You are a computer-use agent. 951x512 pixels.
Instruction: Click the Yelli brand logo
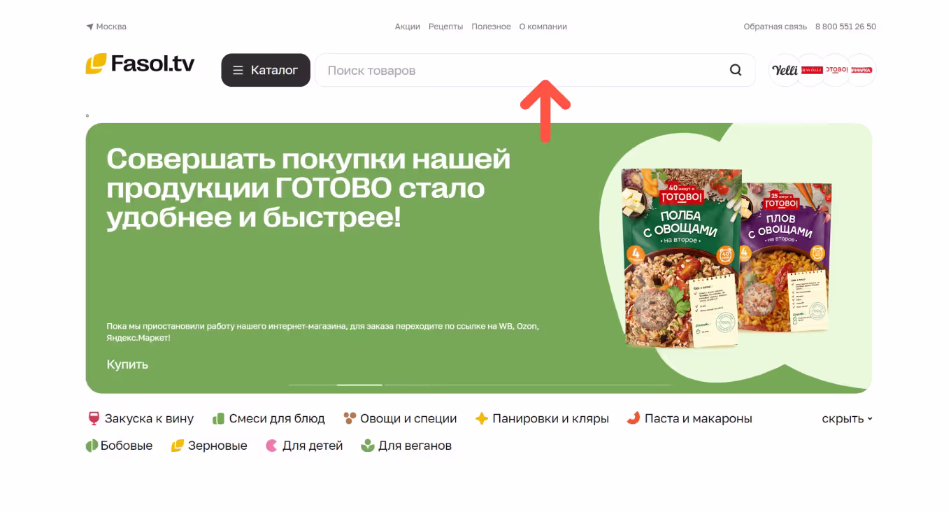(785, 70)
